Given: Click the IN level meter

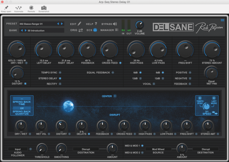Looking at the screenshot, I should (x=123, y=25).
